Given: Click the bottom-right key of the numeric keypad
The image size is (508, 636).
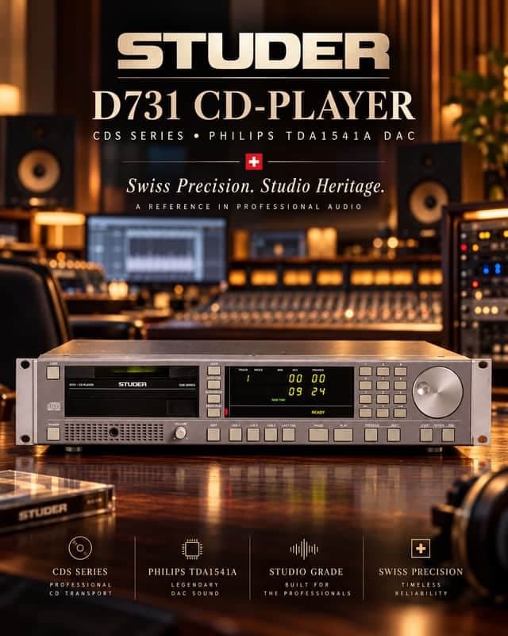Looking at the screenshot, I should click(x=400, y=413).
